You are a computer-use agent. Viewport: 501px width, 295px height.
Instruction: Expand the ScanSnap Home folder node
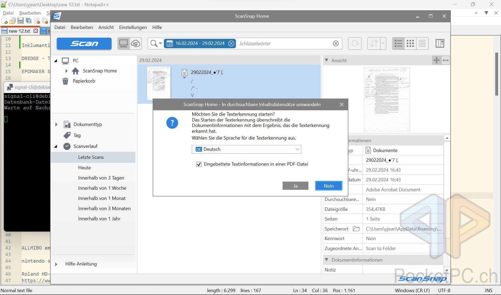point(66,71)
